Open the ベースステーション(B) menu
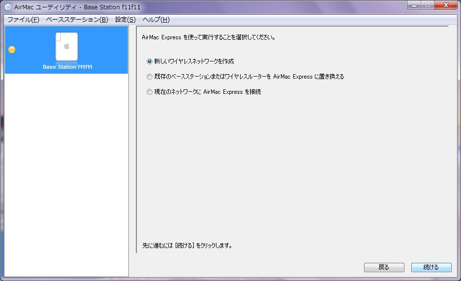Screen dimensions: 461x281 pos(77,20)
